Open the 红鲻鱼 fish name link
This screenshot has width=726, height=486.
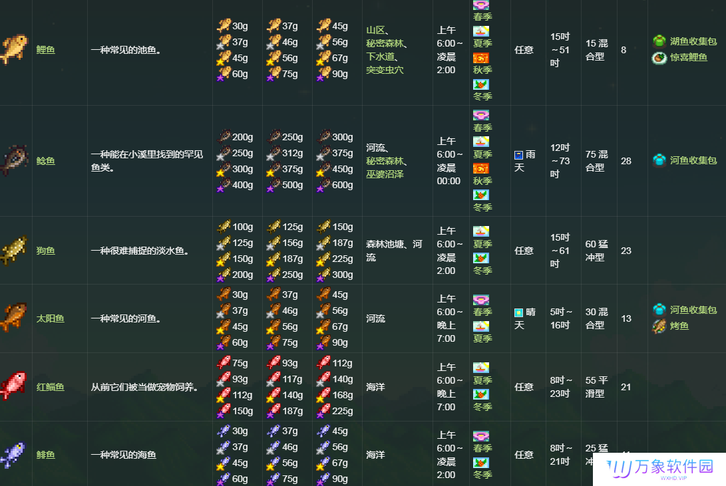click(x=50, y=386)
